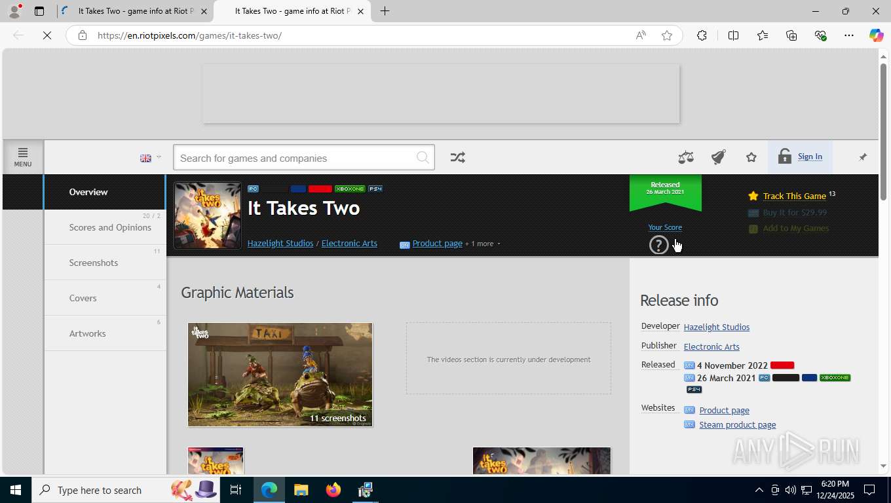Image resolution: width=891 pixels, height=503 pixels.
Task: Open browser Extensions icon
Action: 702,35
